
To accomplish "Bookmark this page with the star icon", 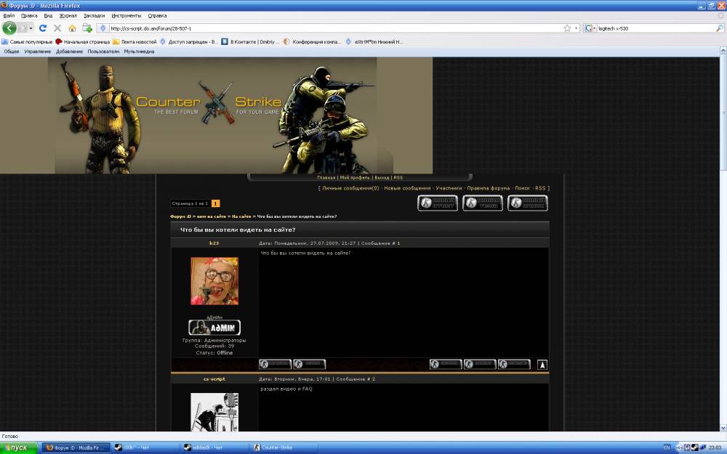I will coord(567,28).
